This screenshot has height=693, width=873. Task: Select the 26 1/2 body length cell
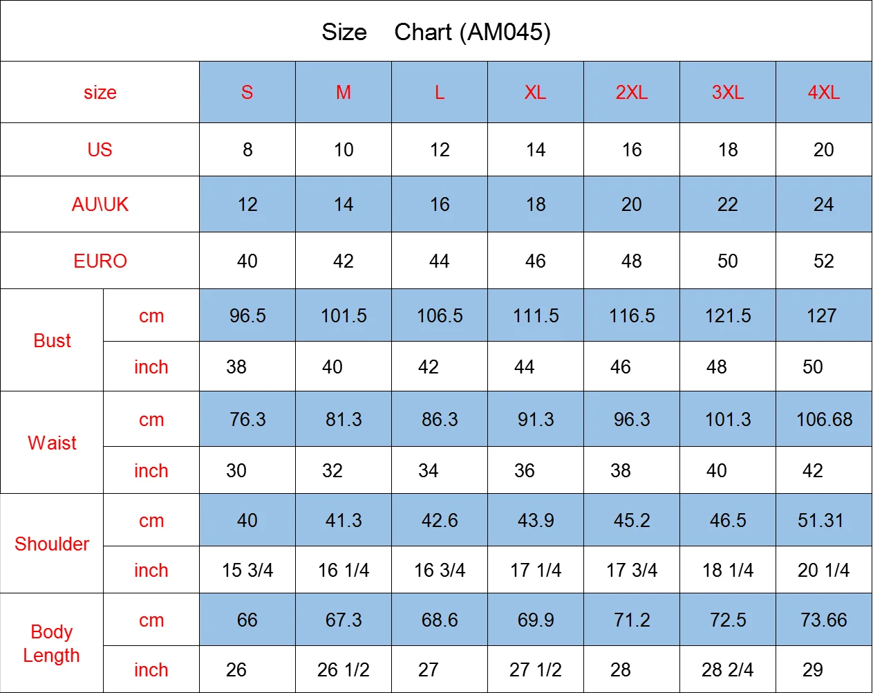(344, 670)
